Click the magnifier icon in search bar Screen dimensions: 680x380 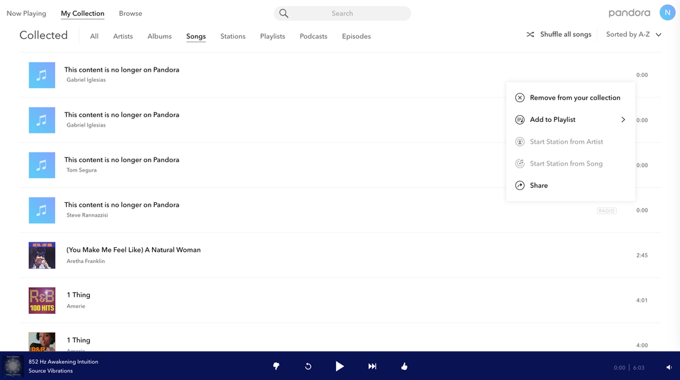pyautogui.click(x=284, y=14)
